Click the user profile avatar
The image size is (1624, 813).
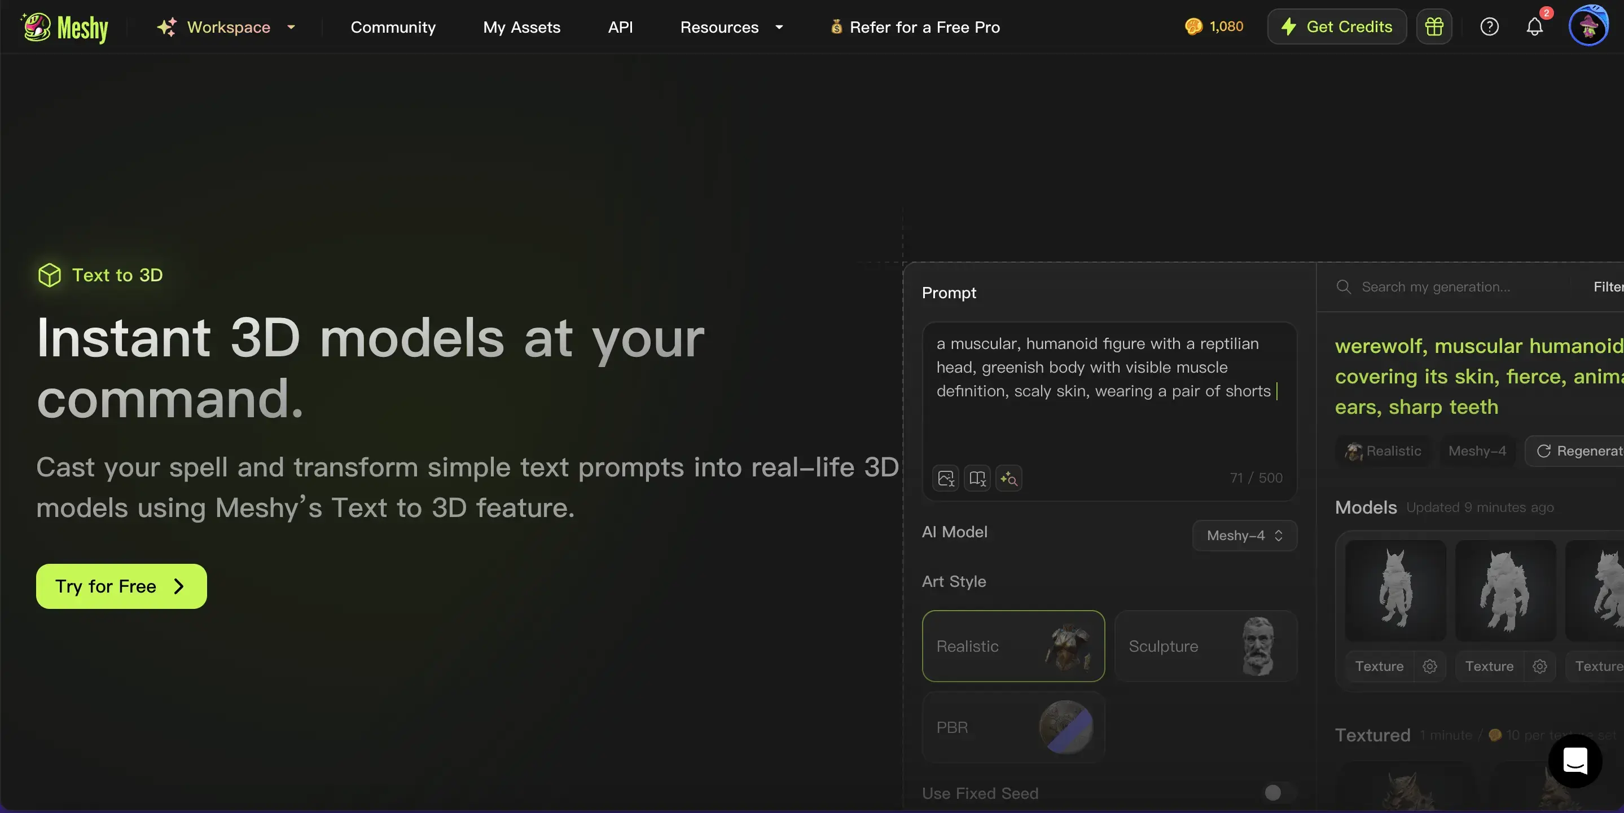tap(1587, 26)
